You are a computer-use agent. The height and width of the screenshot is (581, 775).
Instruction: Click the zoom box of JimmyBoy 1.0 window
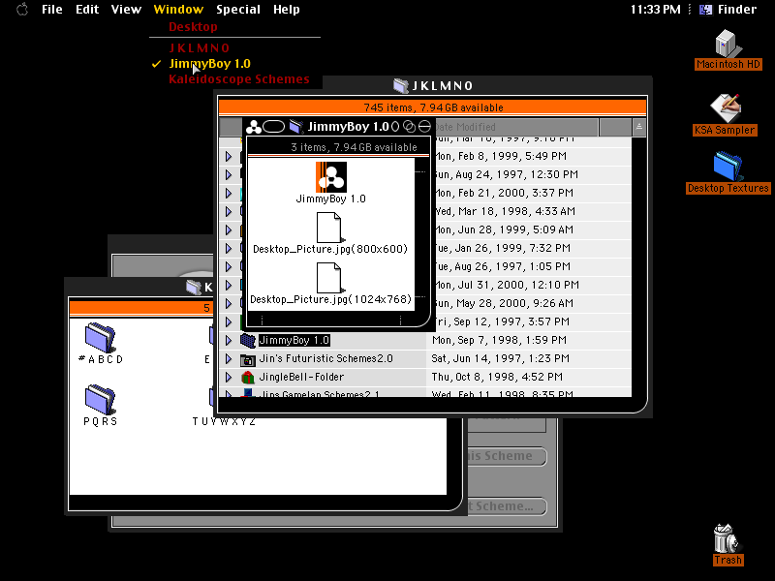pyautogui.click(x=409, y=127)
